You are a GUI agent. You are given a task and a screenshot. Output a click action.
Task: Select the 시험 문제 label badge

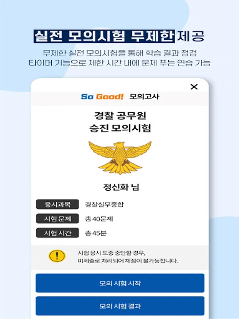tap(57, 219)
